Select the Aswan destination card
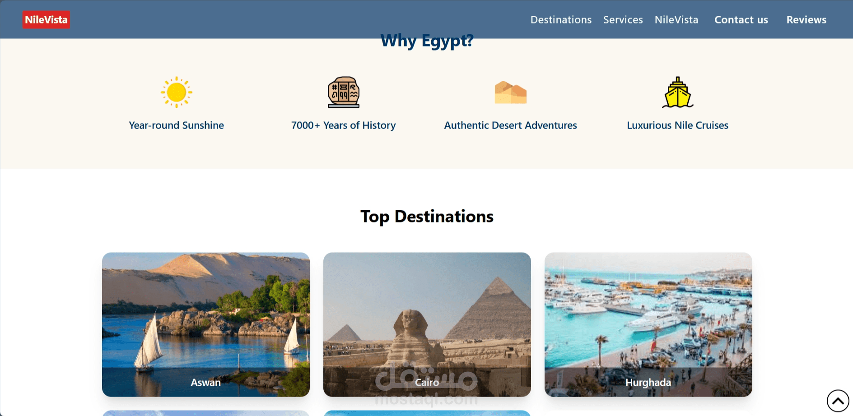The image size is (853, 416). pos(206,324)
